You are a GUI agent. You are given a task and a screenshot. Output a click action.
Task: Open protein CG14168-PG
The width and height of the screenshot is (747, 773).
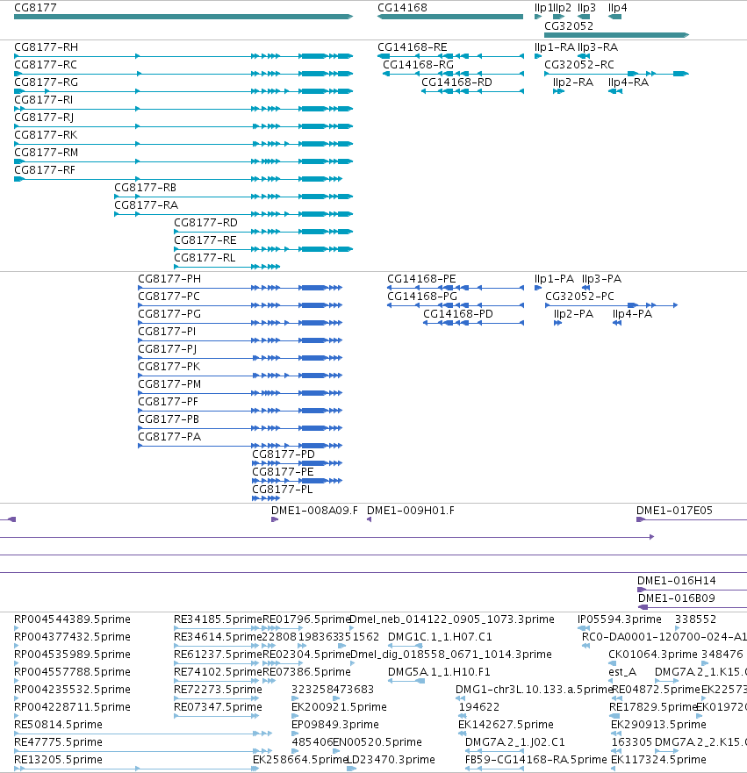click(422, 297)
